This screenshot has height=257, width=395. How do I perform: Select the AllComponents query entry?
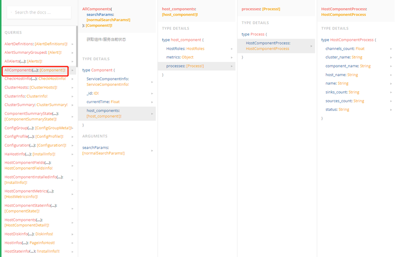(x=35, y=70)
